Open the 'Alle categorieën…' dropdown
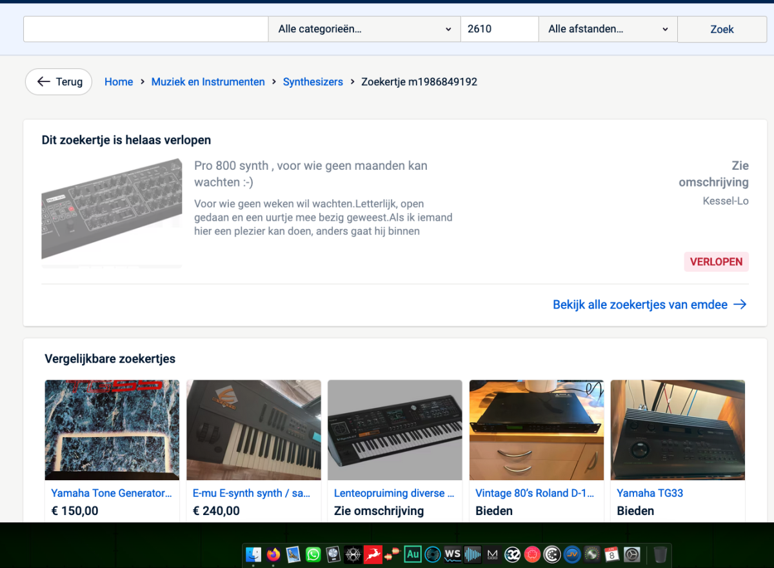This screenshot has width=774, height=568. 364,29
